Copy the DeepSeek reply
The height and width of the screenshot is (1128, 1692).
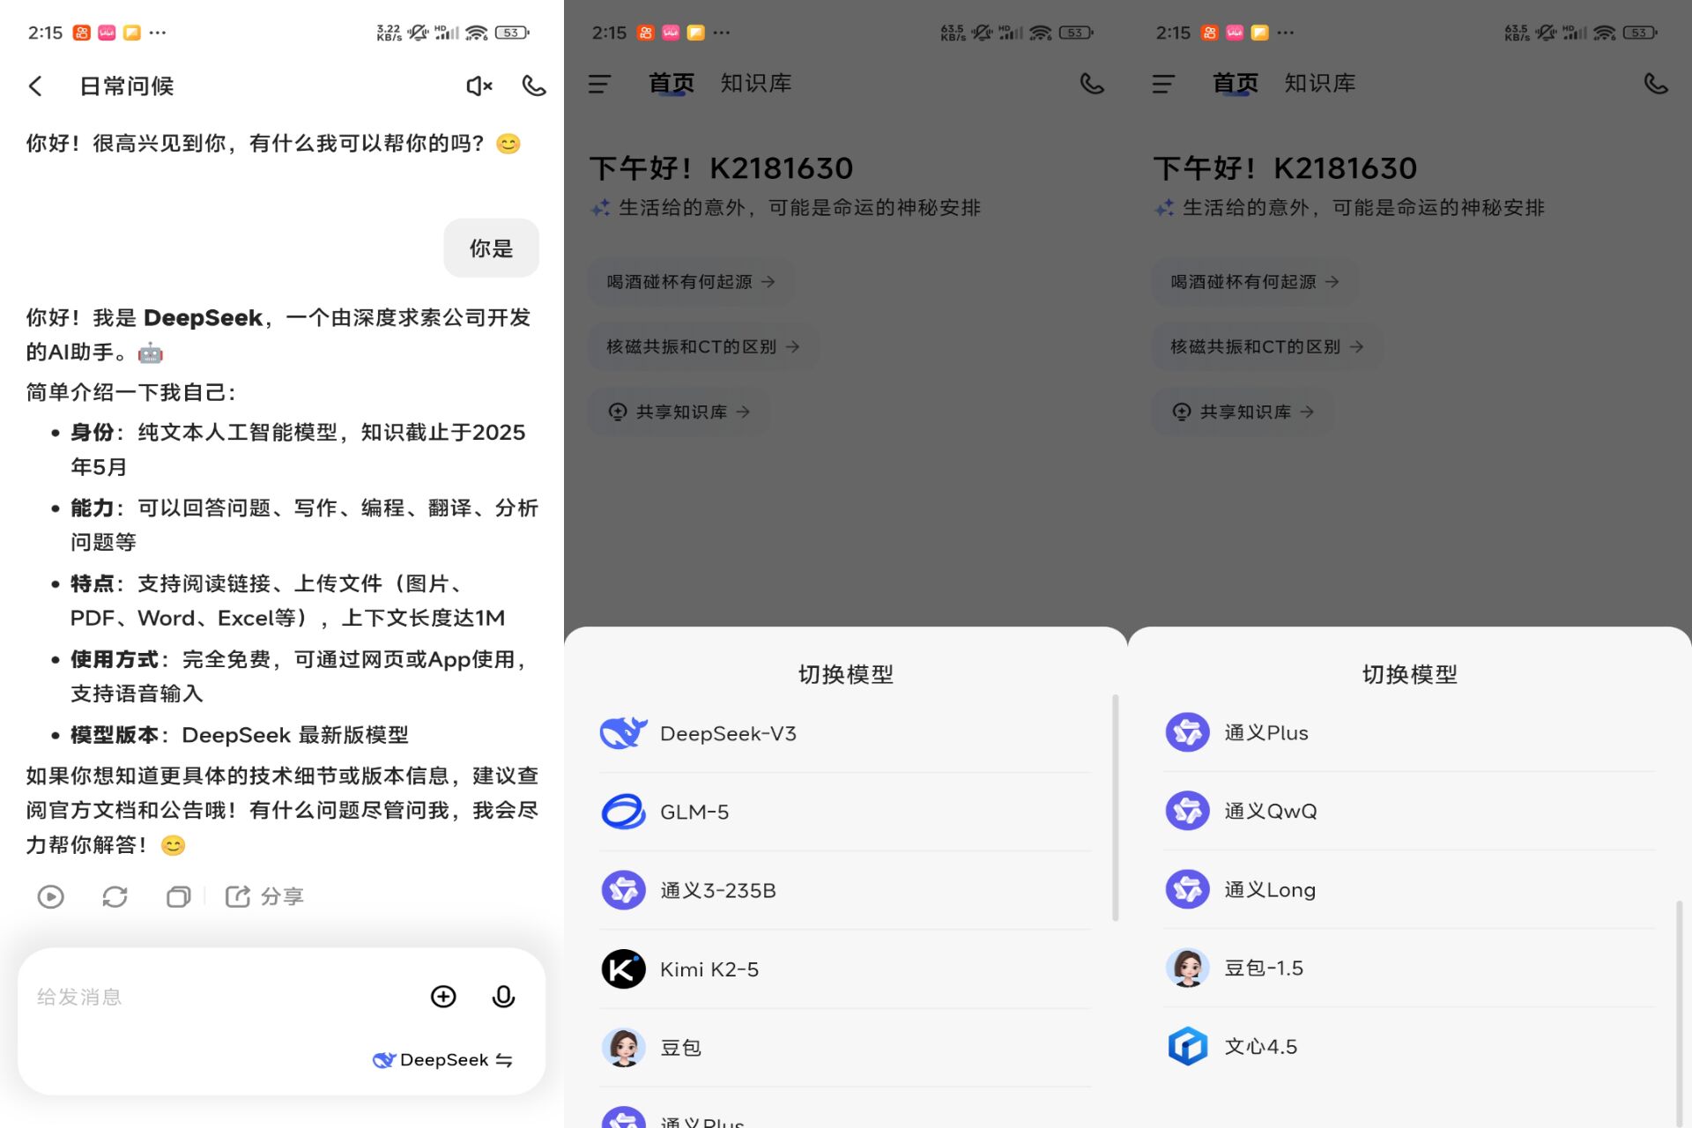point(179,896)
